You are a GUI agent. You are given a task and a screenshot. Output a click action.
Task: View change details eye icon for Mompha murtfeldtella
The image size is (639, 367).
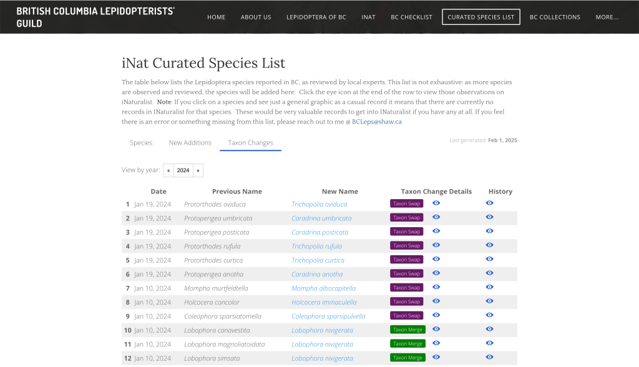(x=436, y=287)
